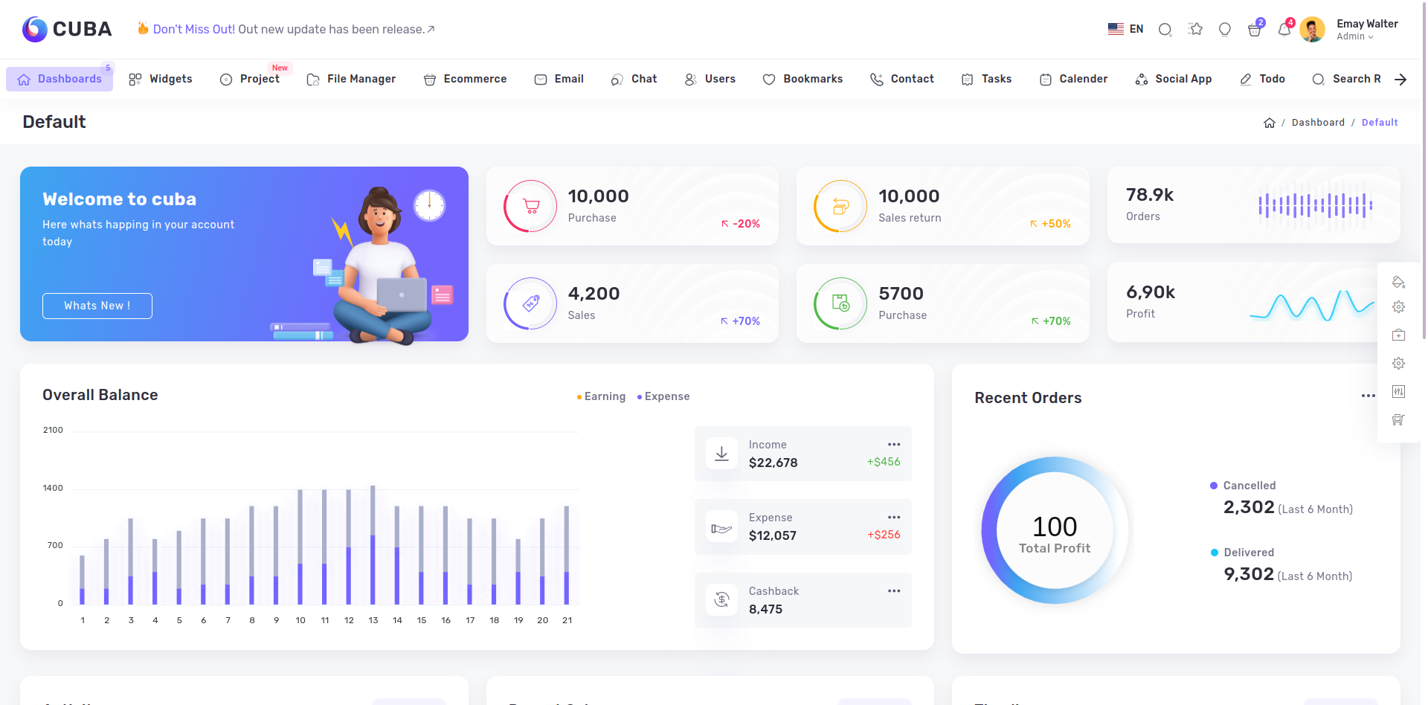
Task: Open the search icon in the header
Action: 1165,29
